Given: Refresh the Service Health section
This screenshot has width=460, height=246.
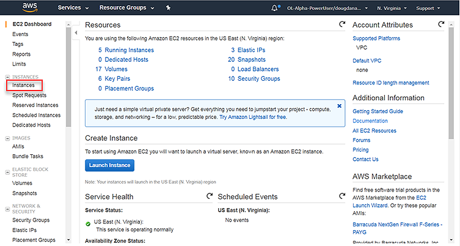Looking at the screenshot, I should point(210,196).
